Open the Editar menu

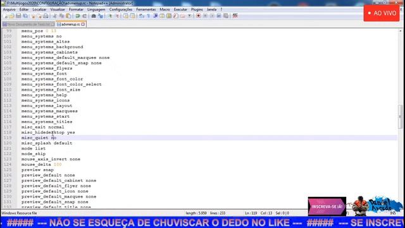[x=24, y=9]
